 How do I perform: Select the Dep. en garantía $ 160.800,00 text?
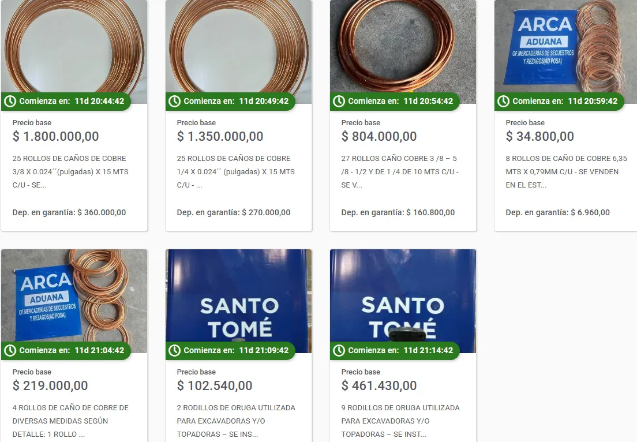click(398, 212)
